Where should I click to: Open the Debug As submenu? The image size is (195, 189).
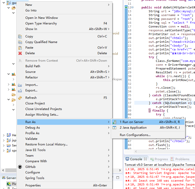pyautogui.click(x=64, y=128)
